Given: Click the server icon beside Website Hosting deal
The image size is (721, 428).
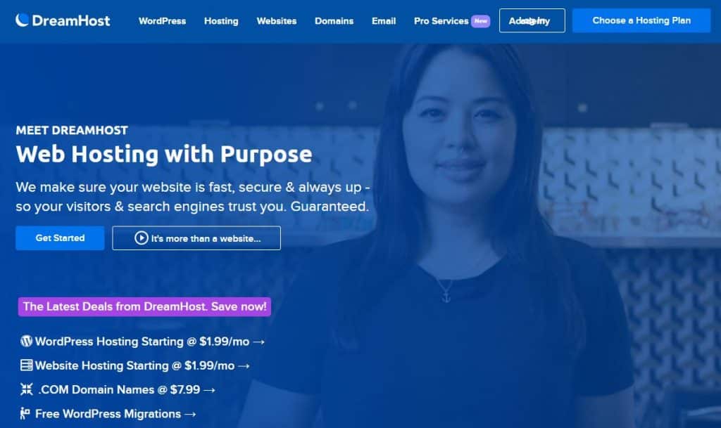Looking at the screenshot, I should (26, 365).
